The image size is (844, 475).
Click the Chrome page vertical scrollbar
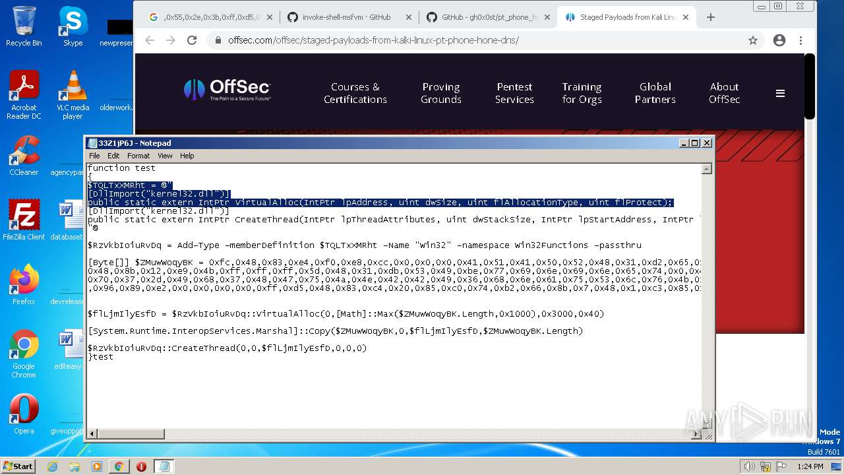coord(810,86)
